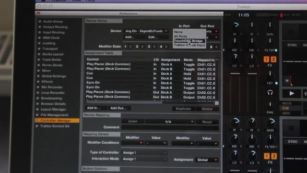Open the Interaction Mode Assign dropdown
Screen dimensions: 307x173
[144, 159]
